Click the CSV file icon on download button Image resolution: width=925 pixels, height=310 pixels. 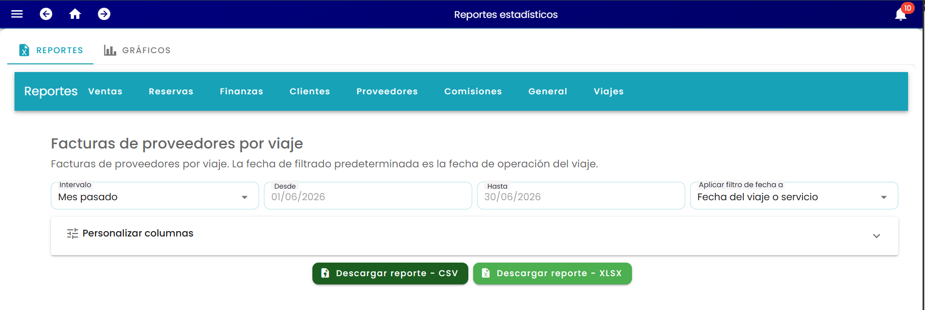pos(325,273)
